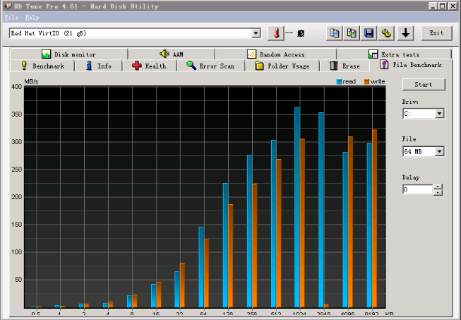Switch to the Benchmark tab
The image size is (461, 320).
[42, 66]
